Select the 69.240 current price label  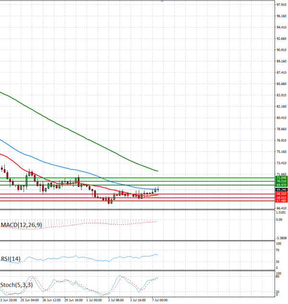click(281, 190)
